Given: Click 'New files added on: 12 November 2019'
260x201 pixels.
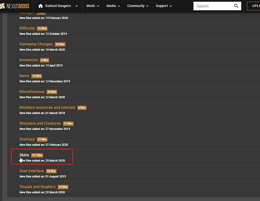Looking at the screenshot, I should point(45,81).
